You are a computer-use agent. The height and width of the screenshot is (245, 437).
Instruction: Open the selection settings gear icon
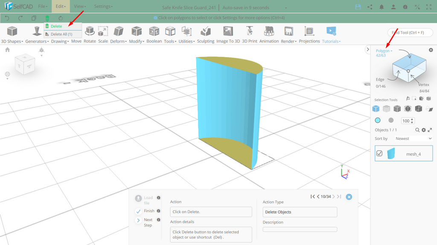click(431, 50)
